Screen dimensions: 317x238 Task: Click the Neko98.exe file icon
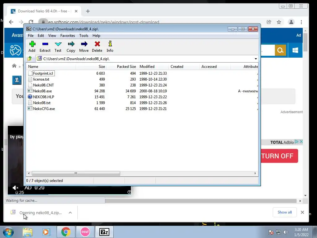tap(30, 91)
